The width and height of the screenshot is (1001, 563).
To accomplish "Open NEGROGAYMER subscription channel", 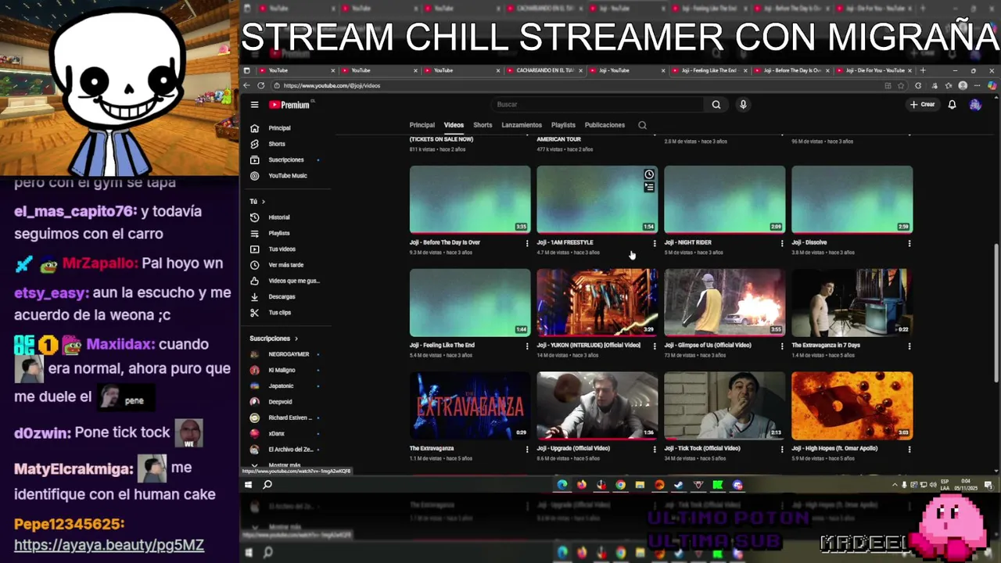I will (287, 354).
